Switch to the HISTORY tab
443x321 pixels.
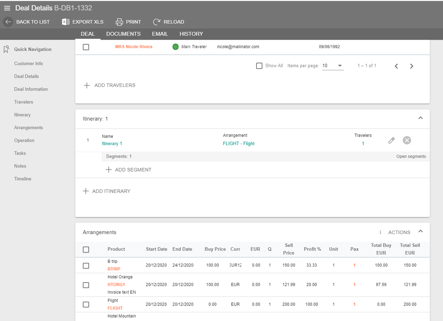pyautogui.click(x=191, y=34)
